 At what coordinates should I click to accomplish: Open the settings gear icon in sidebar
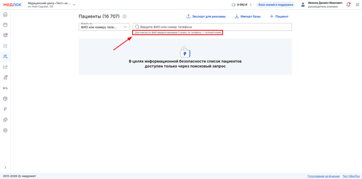coord(5,130)
